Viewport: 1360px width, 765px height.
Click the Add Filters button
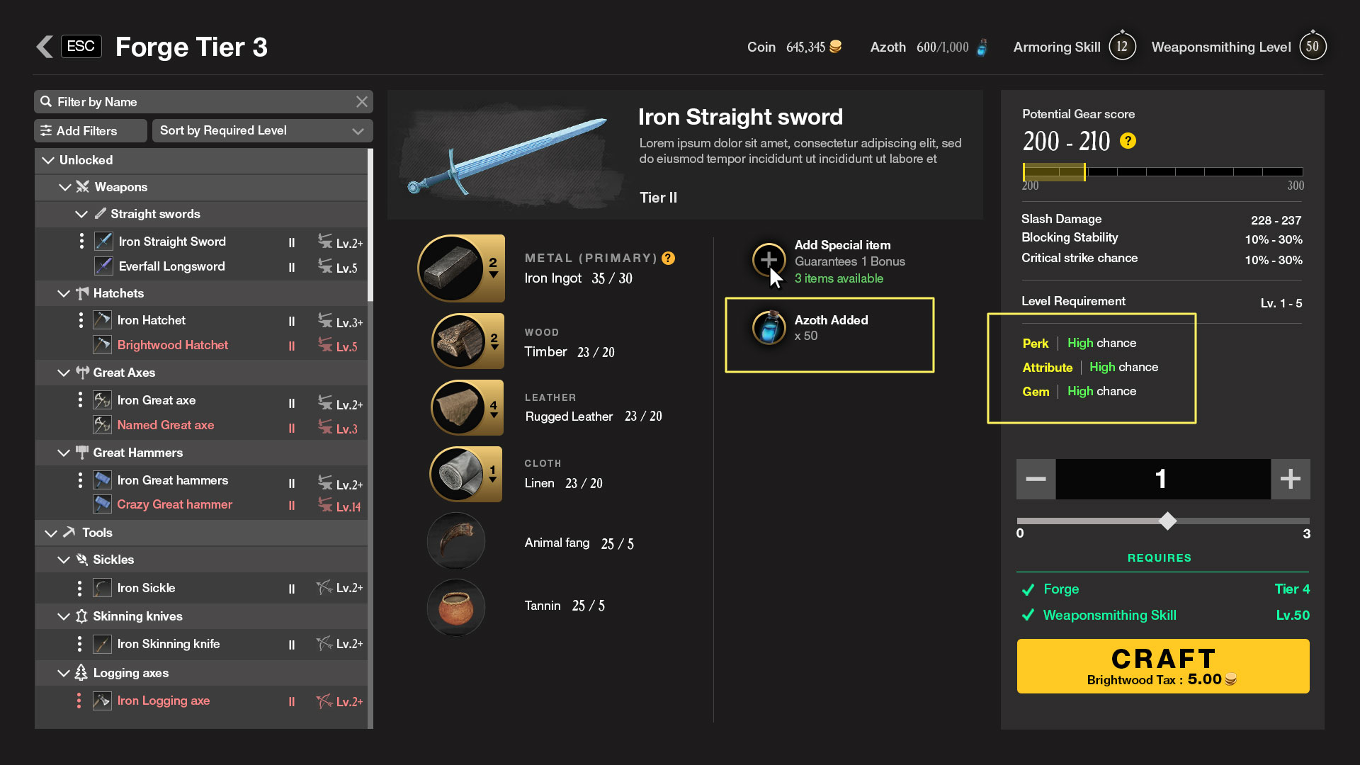coord(90,131)
